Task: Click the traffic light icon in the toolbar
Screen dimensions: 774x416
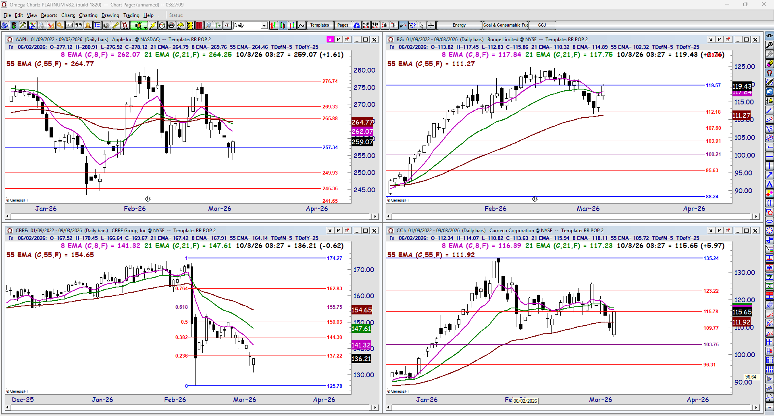Action: [14, 25]
